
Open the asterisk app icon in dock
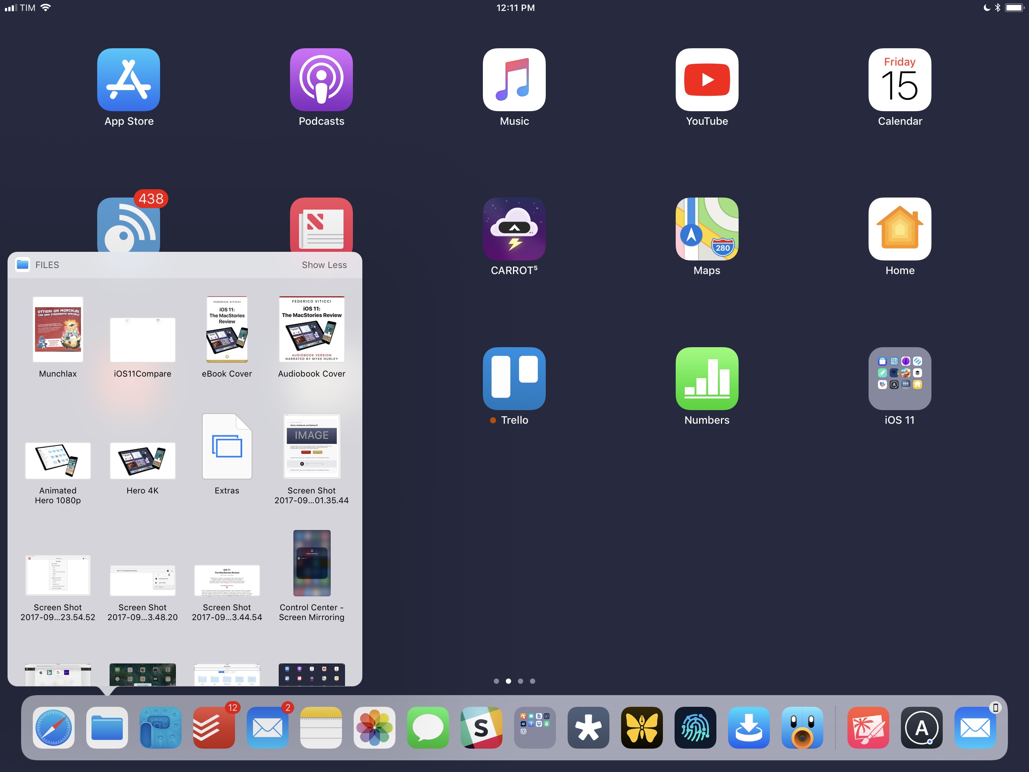(588, 728)
